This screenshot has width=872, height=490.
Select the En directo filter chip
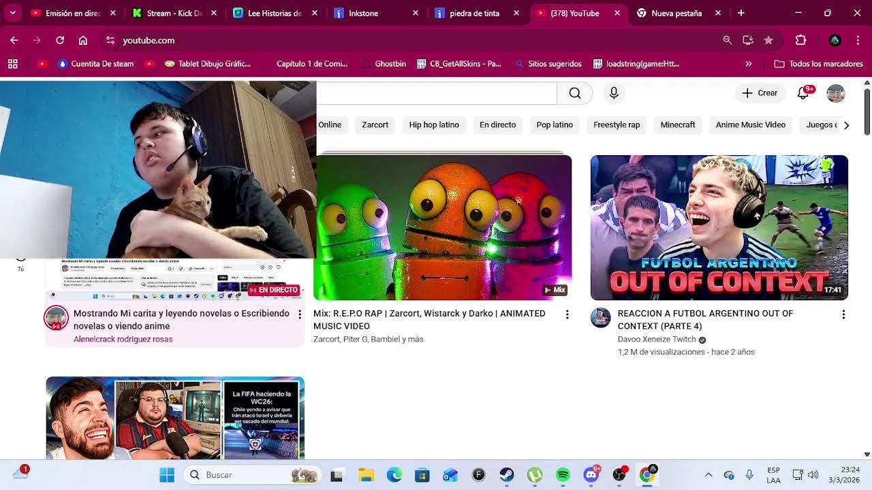point(497,125)
